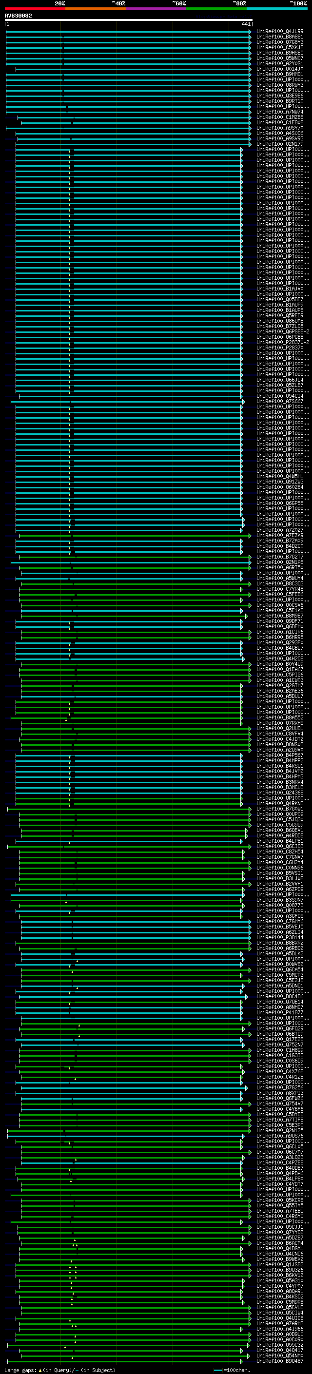Choose the UniRef100_Q5ZLB7 entry

point(279,385)
